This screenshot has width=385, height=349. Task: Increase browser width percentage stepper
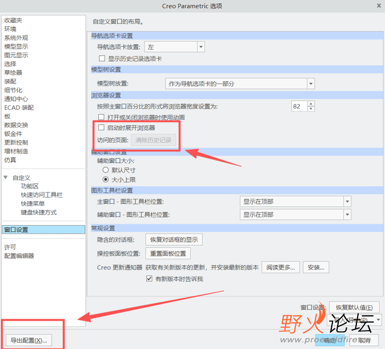(x=311, y=103)
